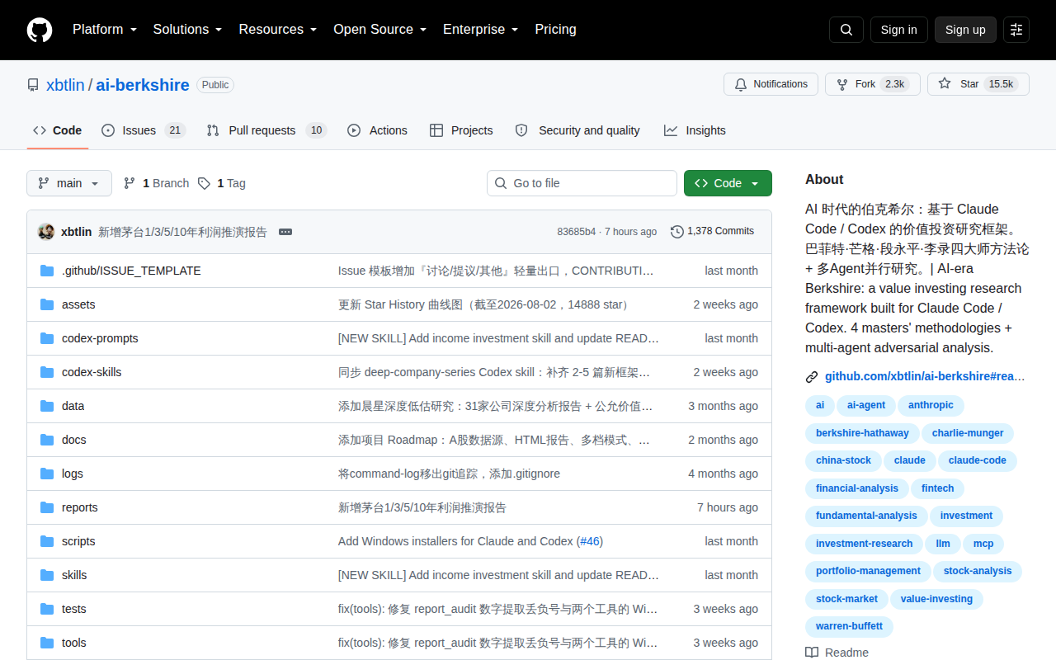
Task: Open commit hash 83685b4
Action: pos(577,232)
